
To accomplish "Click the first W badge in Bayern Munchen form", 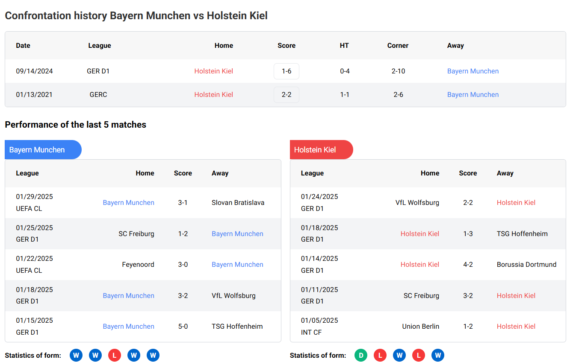I will [x=76, y=355].
